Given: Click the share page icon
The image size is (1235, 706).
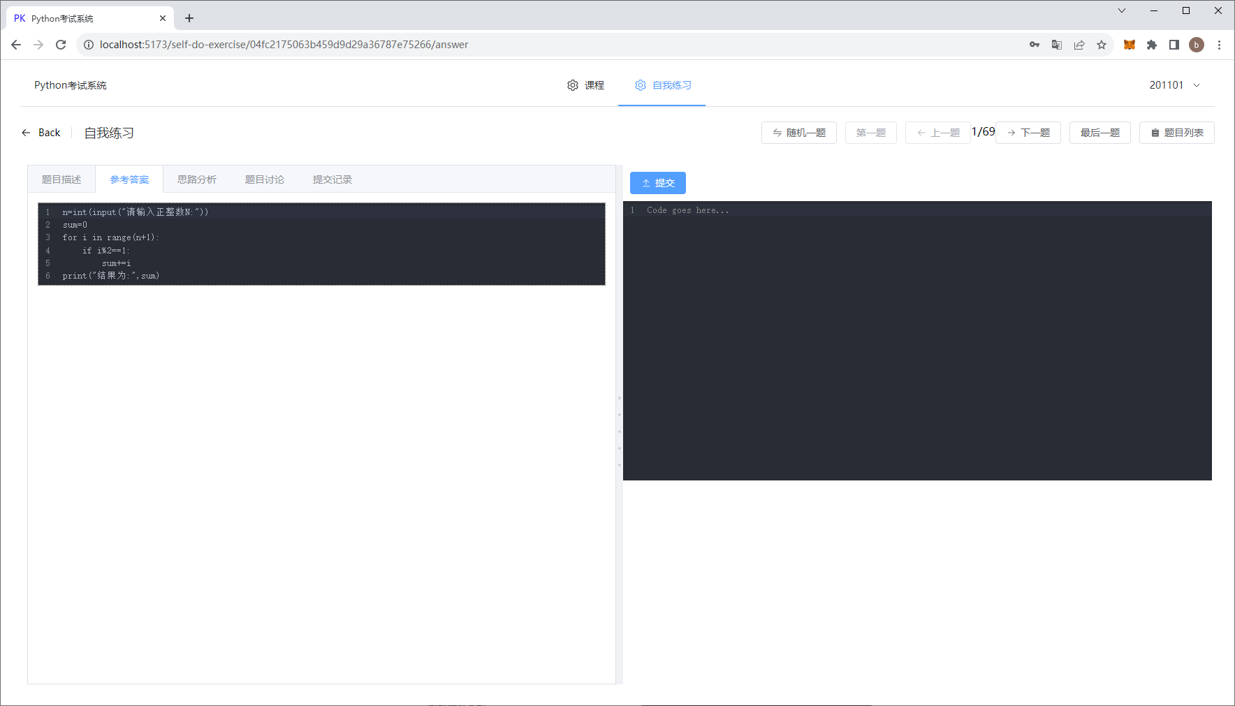Looking at the screenshot, I should tap(1079, 45).
